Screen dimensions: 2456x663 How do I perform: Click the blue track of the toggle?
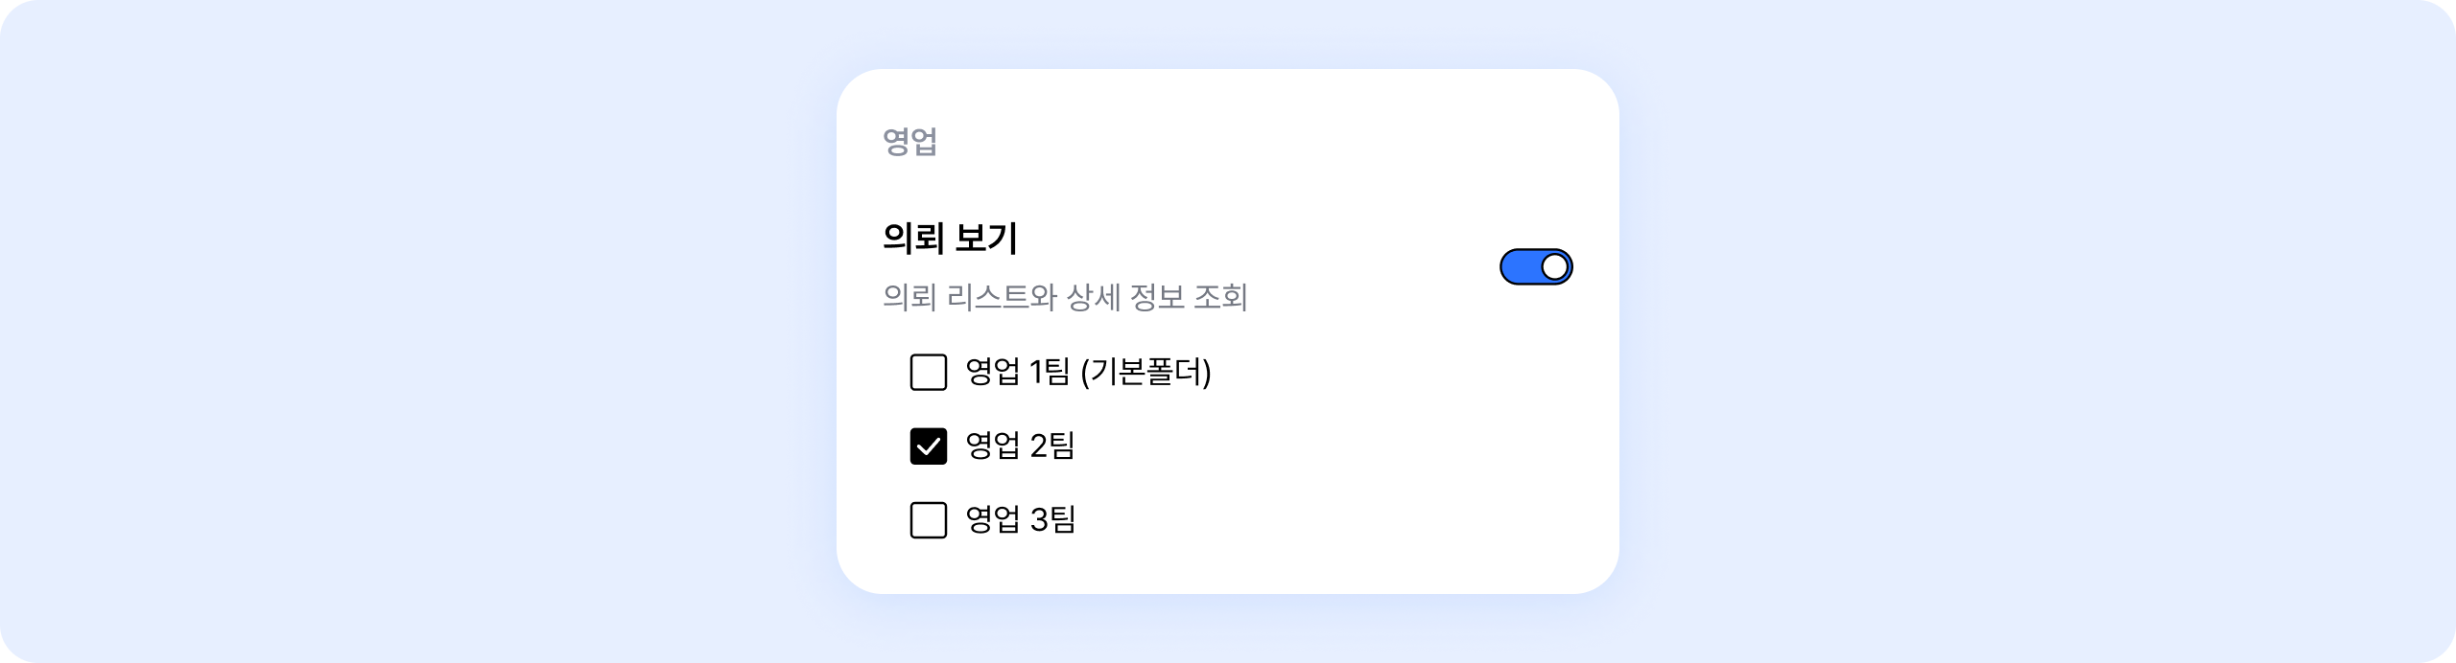point(1520,266)
